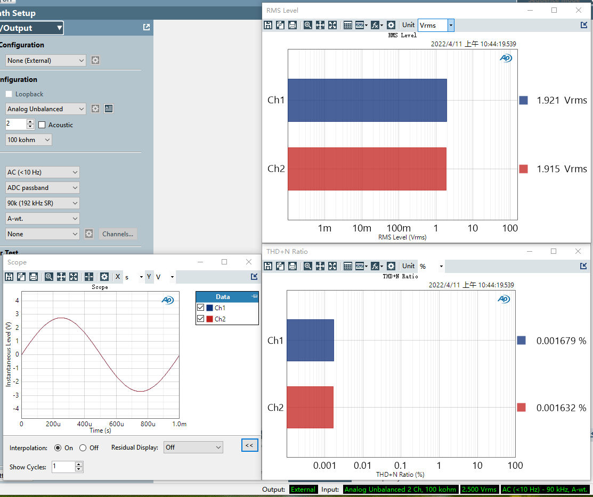Image resolution: width=593 pixels, height=497 pixels.
Task: Click zoom-to-fit icon in Scope toolbar
Action: (74, 277)
